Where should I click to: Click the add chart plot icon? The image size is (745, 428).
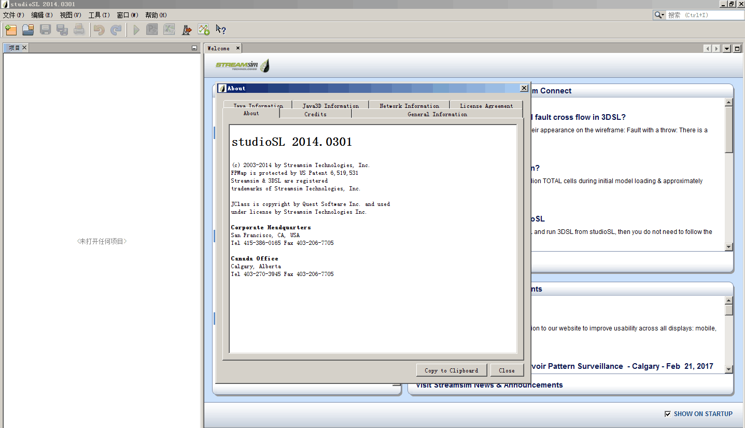point(204,30)
